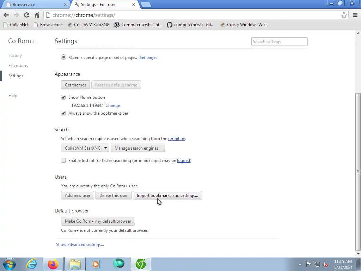
Task: Open the teal globe browser taskbar icon
Action: coord(118,264)
